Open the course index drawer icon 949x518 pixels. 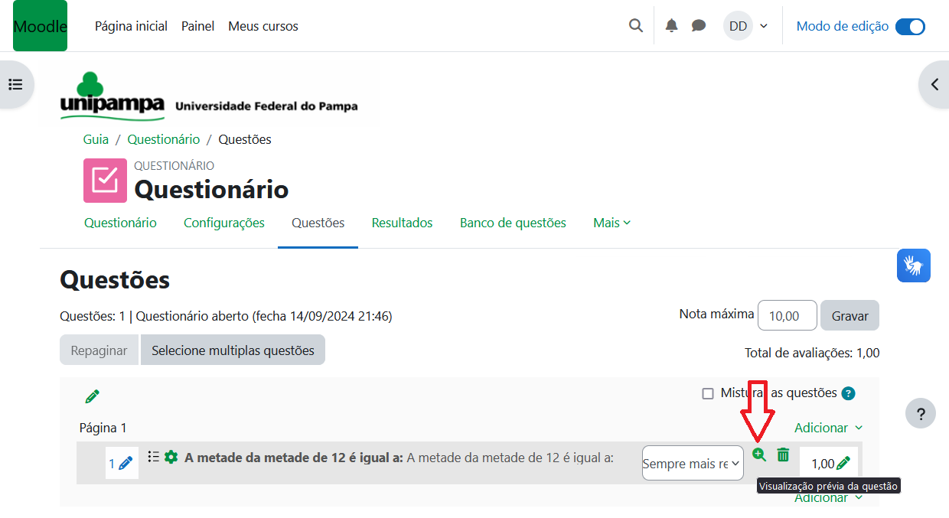pos(15,84)
